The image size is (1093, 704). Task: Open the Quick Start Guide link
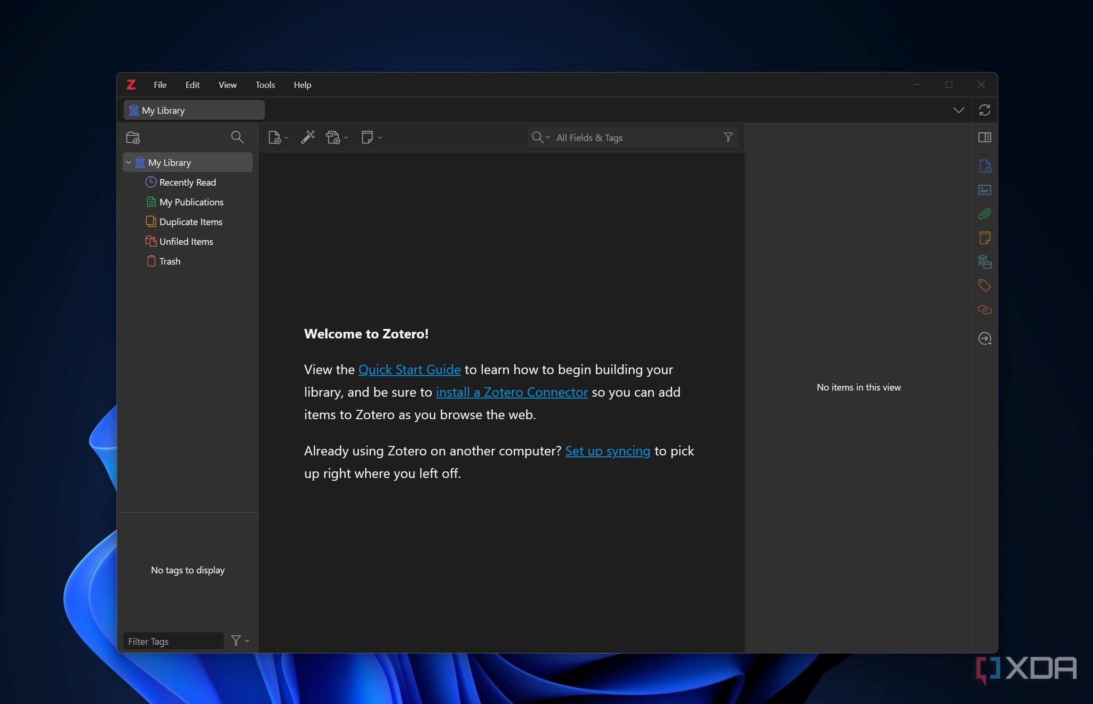click(x=409, y=370)
